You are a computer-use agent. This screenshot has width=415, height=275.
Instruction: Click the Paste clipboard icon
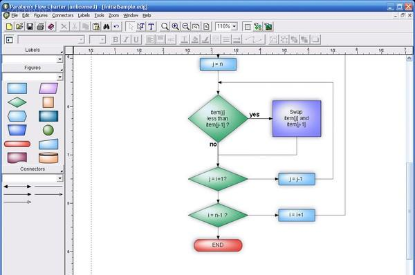pos(96,26)
